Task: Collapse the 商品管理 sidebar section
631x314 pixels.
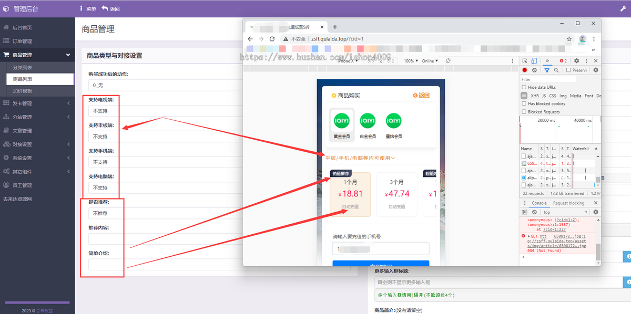Action: click(37, 55)
